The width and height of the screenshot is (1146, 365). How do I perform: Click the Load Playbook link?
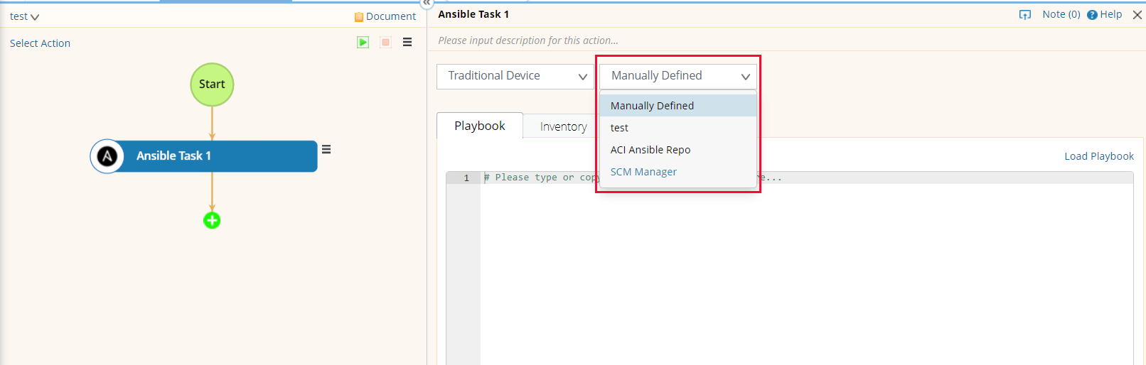(1098, 156)
